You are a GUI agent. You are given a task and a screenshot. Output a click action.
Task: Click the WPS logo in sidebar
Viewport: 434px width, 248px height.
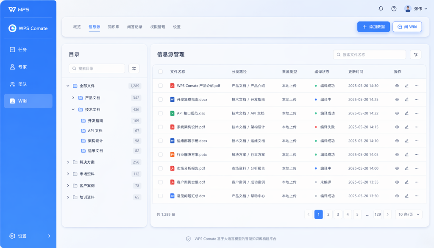coord(19,9)
